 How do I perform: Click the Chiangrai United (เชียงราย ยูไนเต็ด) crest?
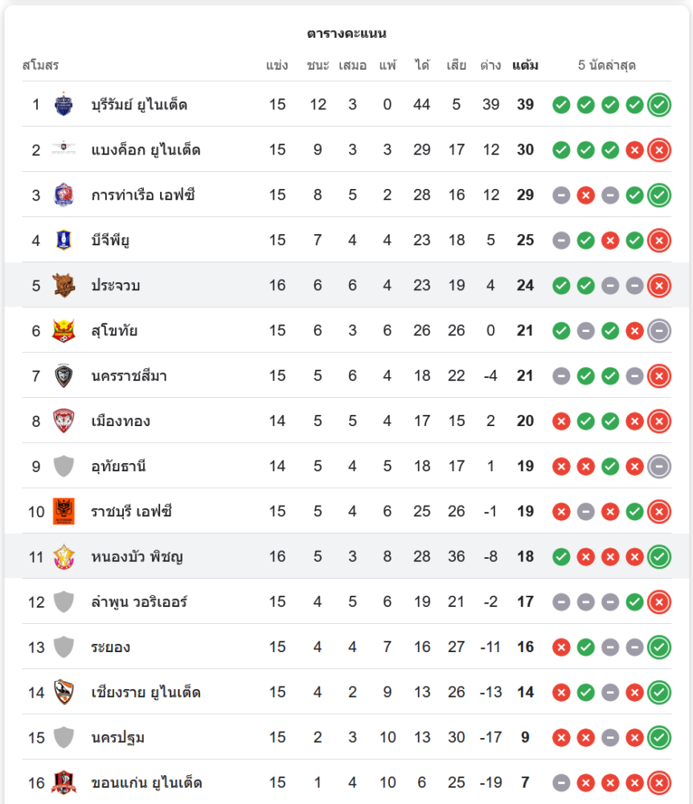[64, 692]
